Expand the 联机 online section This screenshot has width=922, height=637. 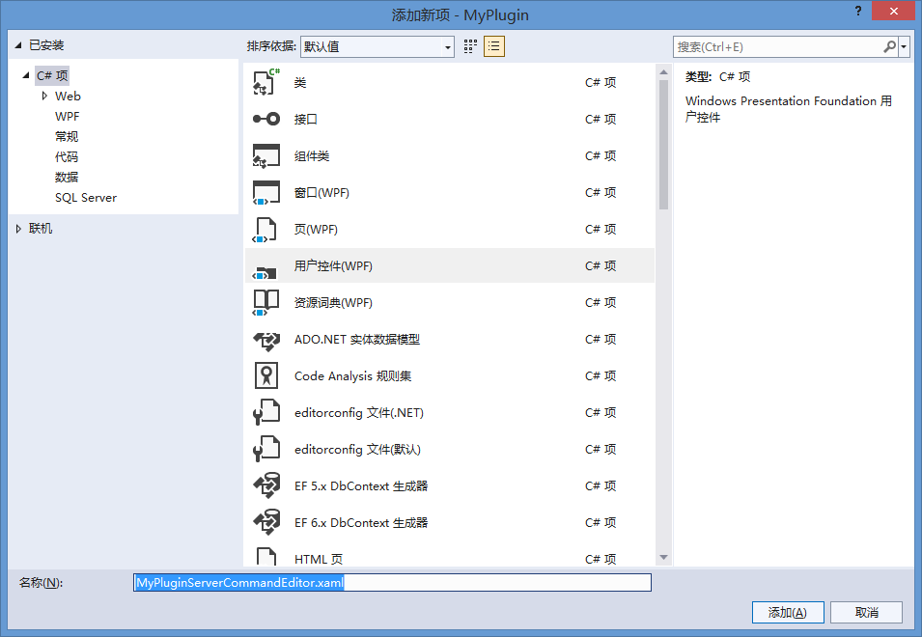tap(18, 229)
